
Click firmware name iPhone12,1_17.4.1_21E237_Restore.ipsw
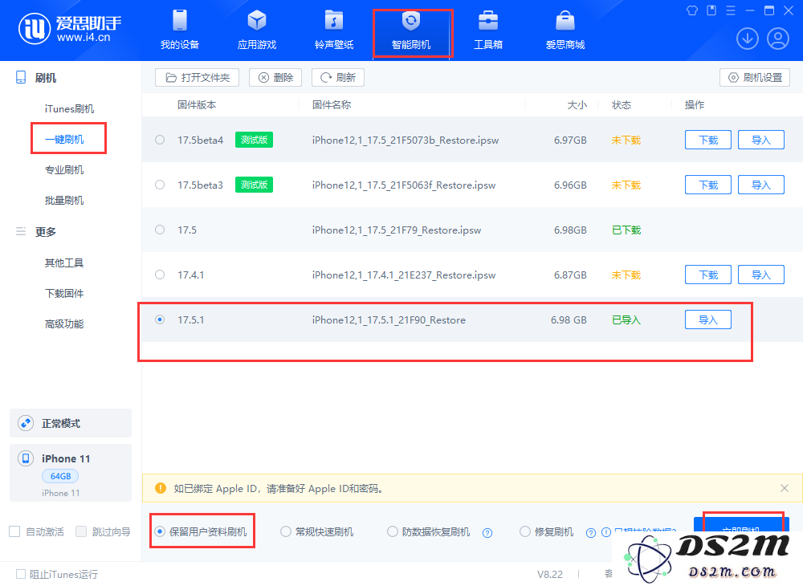[404, 275]
